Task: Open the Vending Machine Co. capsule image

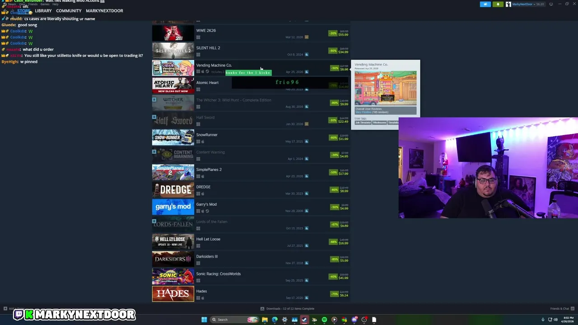Action: click(173, 68)
